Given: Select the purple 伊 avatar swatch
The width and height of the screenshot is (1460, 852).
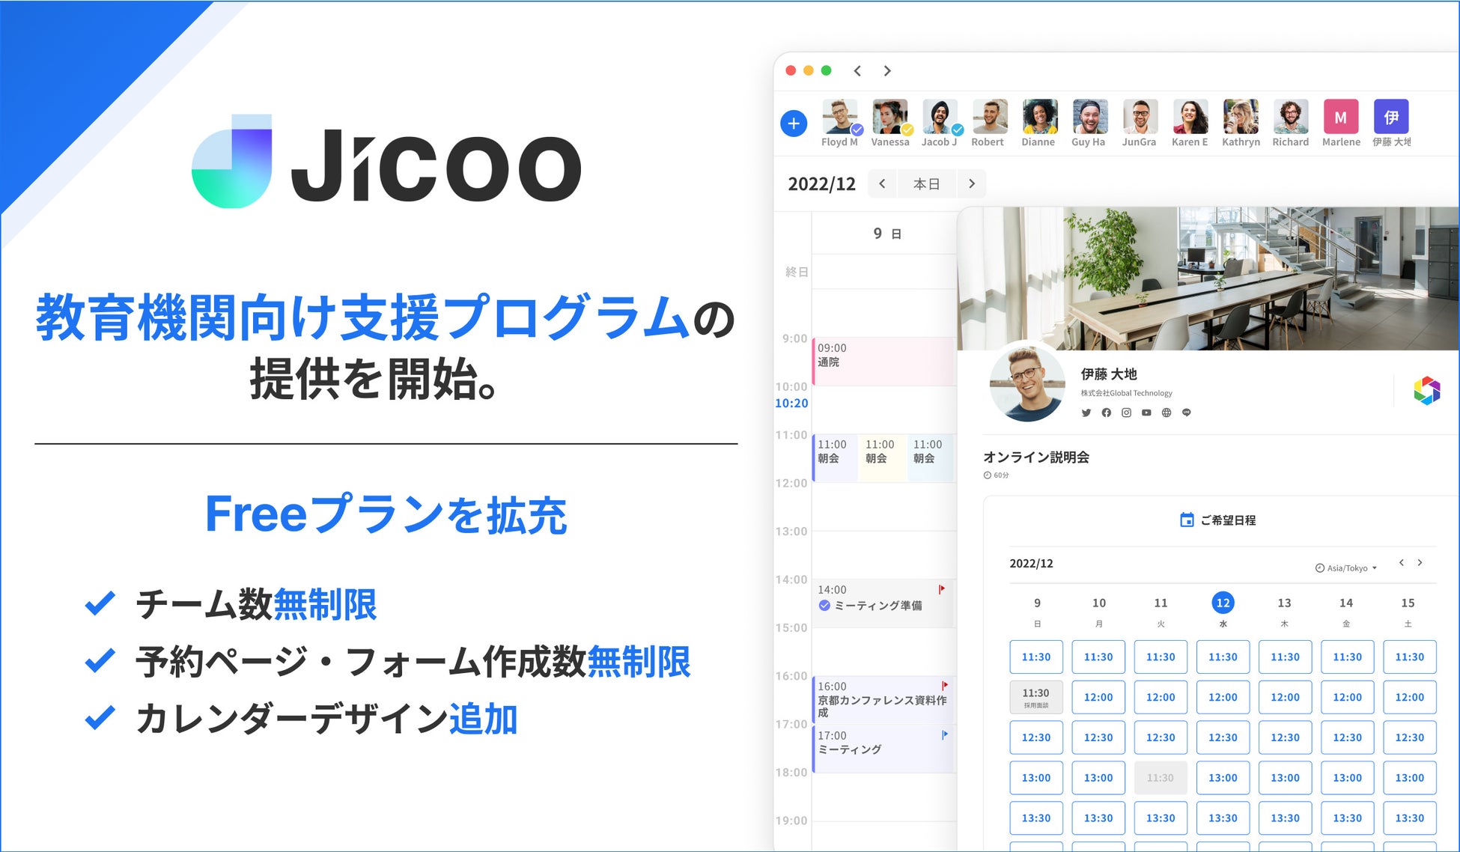Looking at the screenshot, I should click(x=1391, y=118).
